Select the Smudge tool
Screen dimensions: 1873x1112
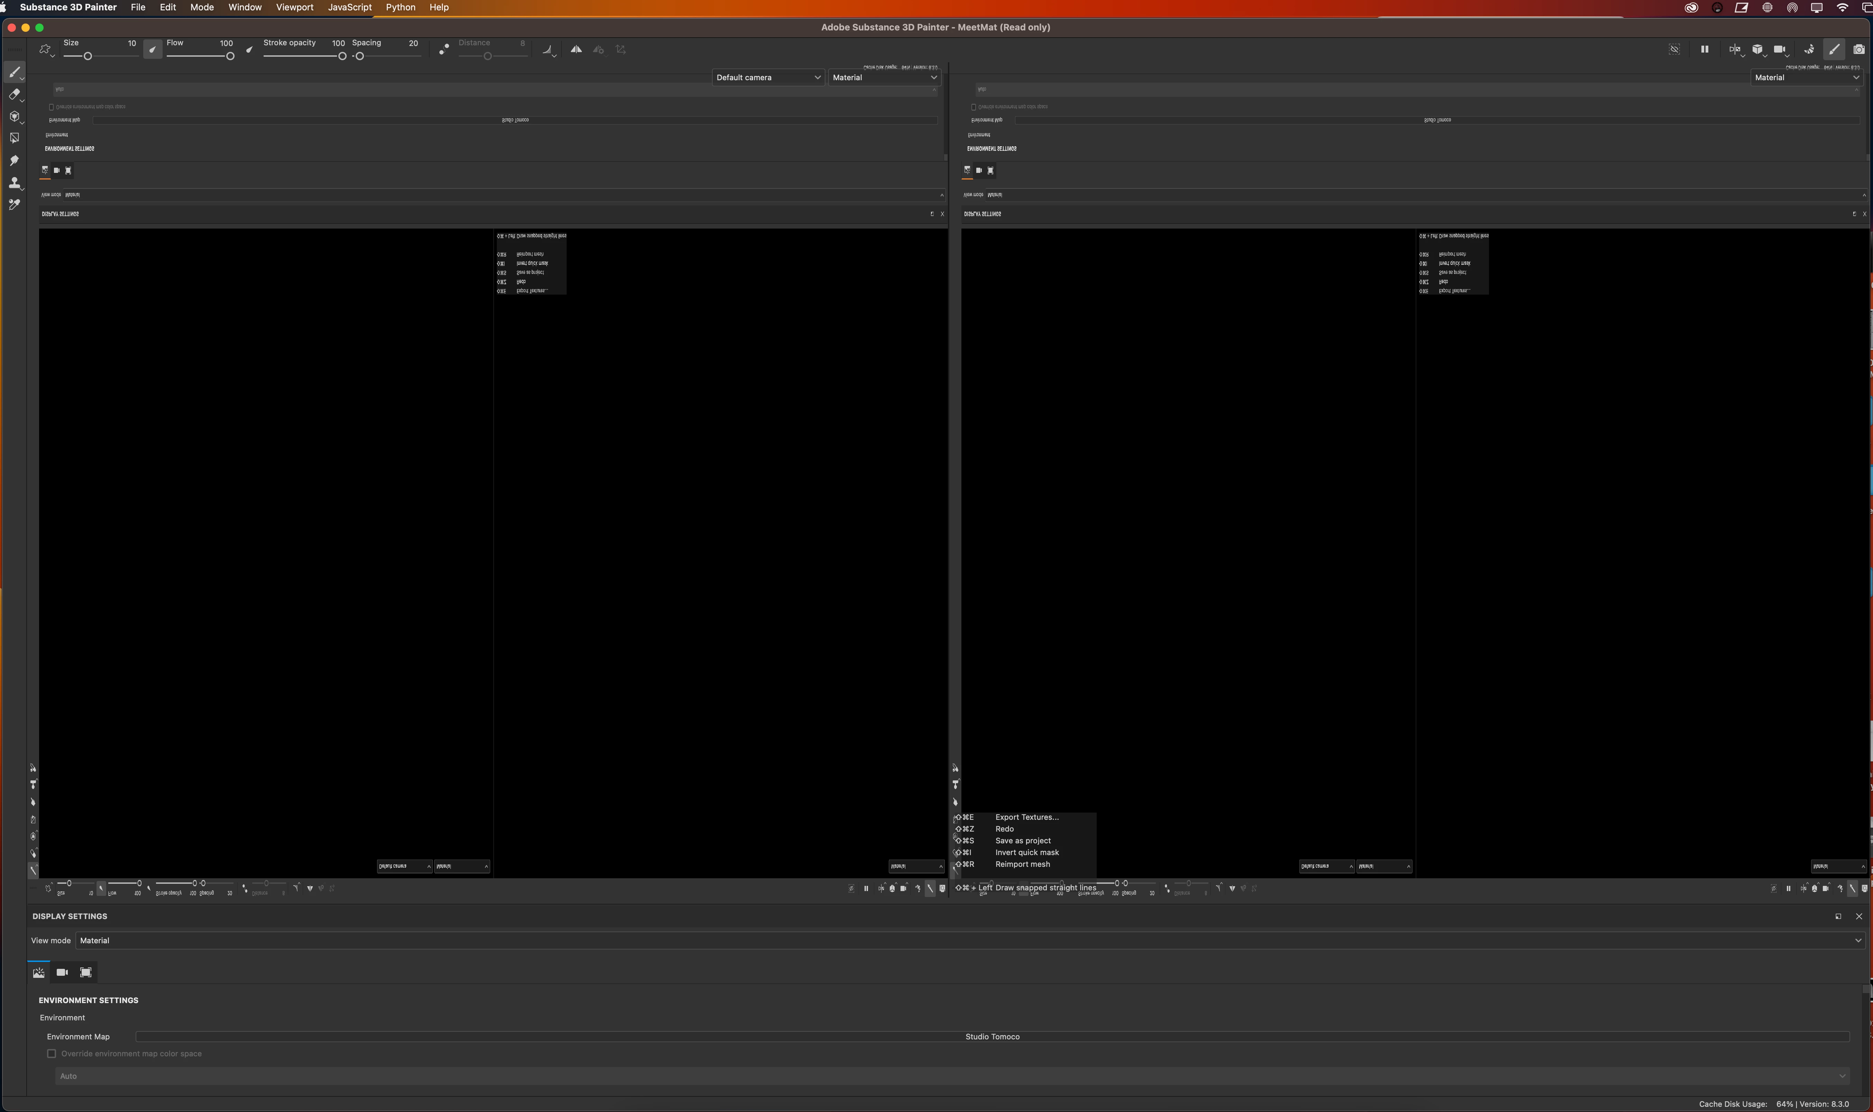coord(14,160)
